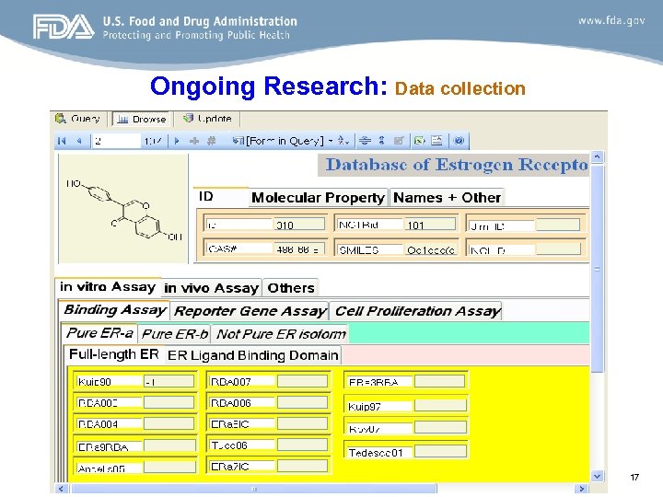Click the RBA004 value field

[x=169, y=423]
